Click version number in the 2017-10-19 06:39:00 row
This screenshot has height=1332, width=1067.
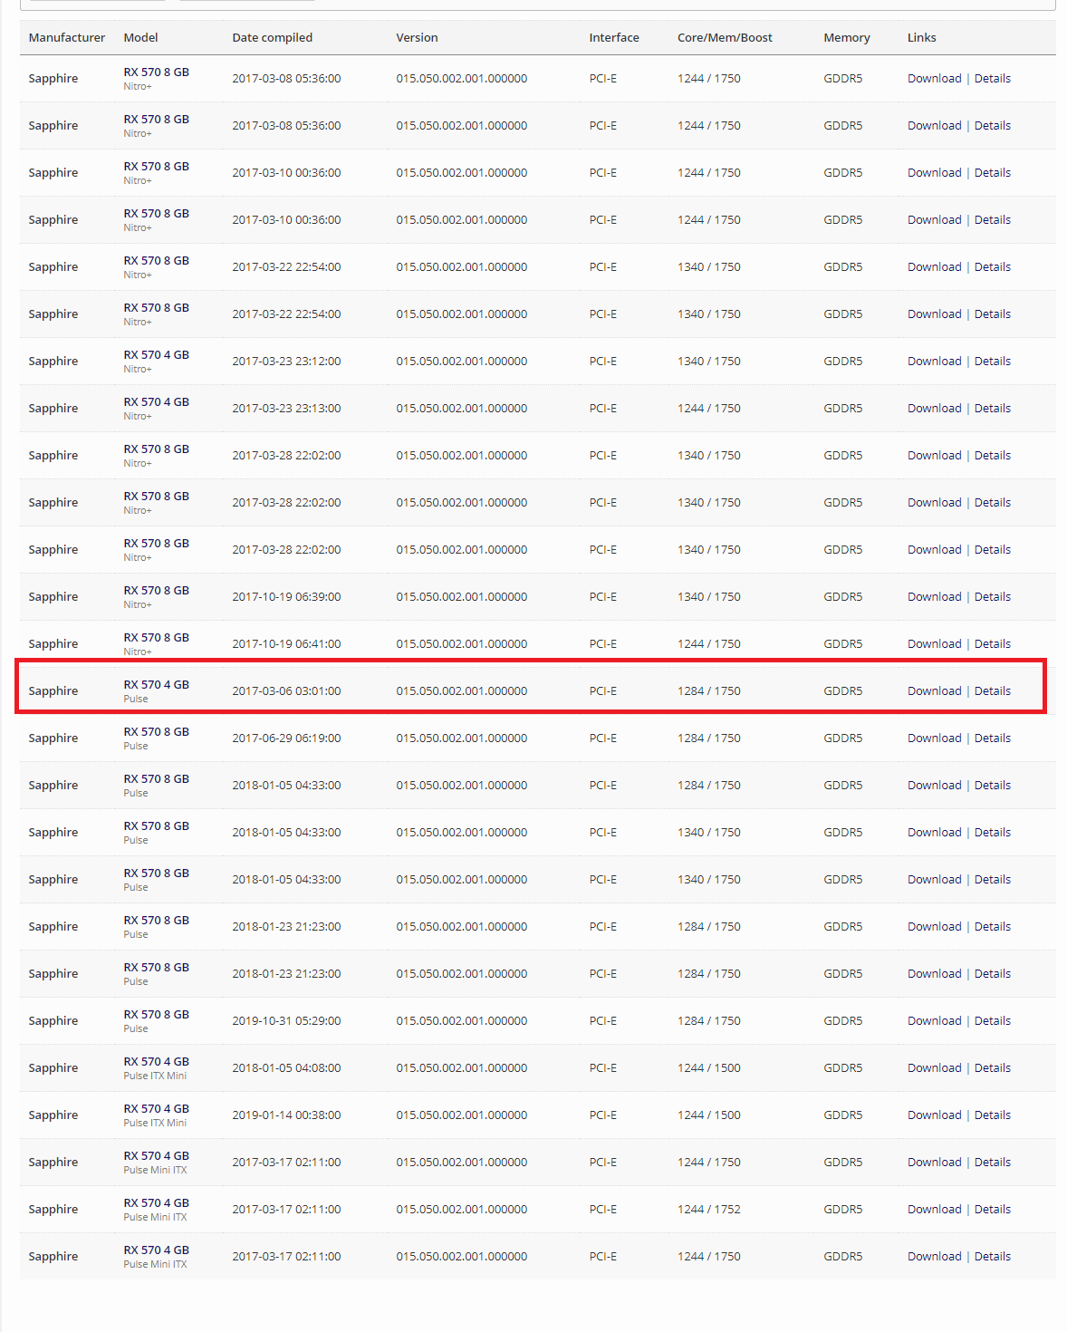461,596
